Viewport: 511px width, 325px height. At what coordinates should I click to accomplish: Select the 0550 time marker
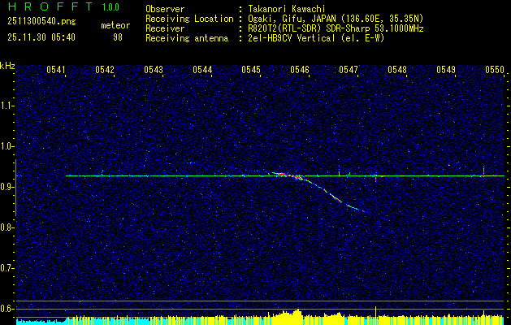495,71
